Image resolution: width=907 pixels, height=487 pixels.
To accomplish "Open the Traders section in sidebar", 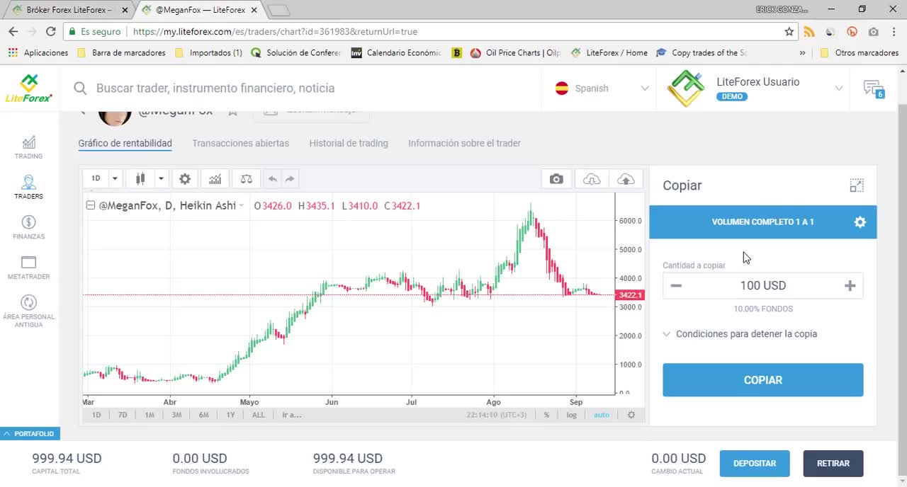I will (x=28, y=188).
